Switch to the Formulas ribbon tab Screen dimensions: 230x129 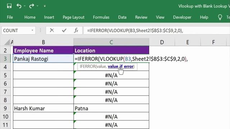click(x=101, y=17)
